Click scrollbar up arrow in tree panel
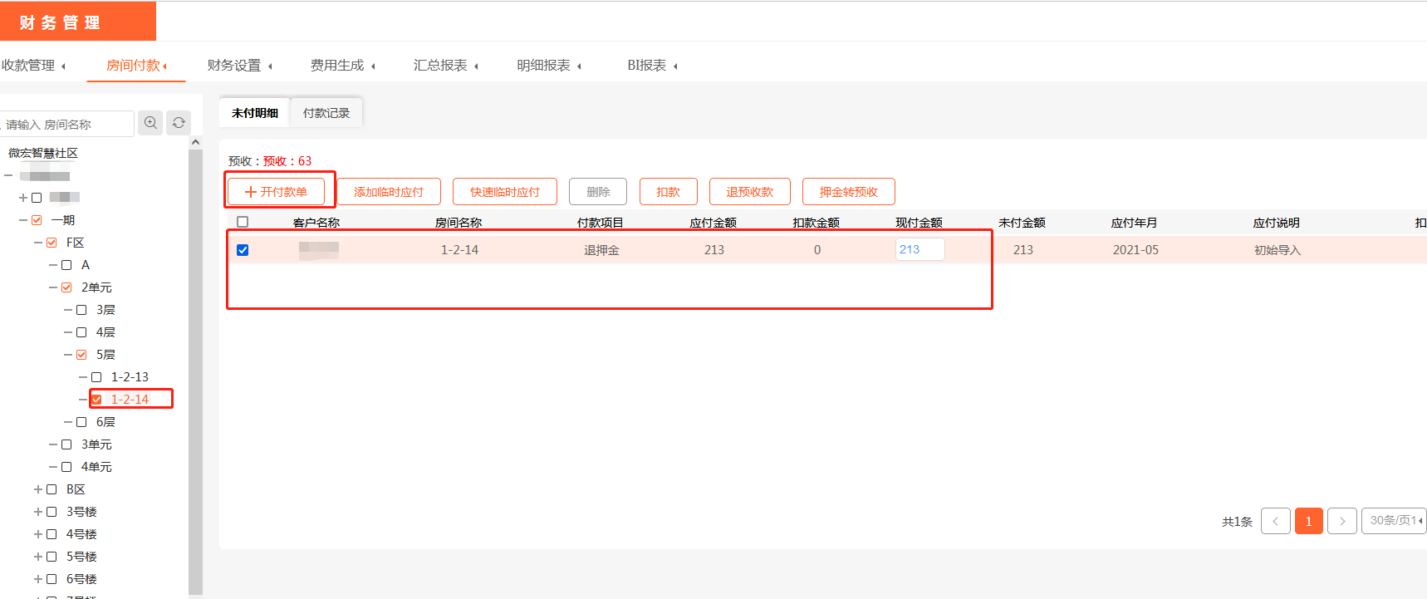The width and height of the screenshot is (1427, 599). click(x=195, y=142)
